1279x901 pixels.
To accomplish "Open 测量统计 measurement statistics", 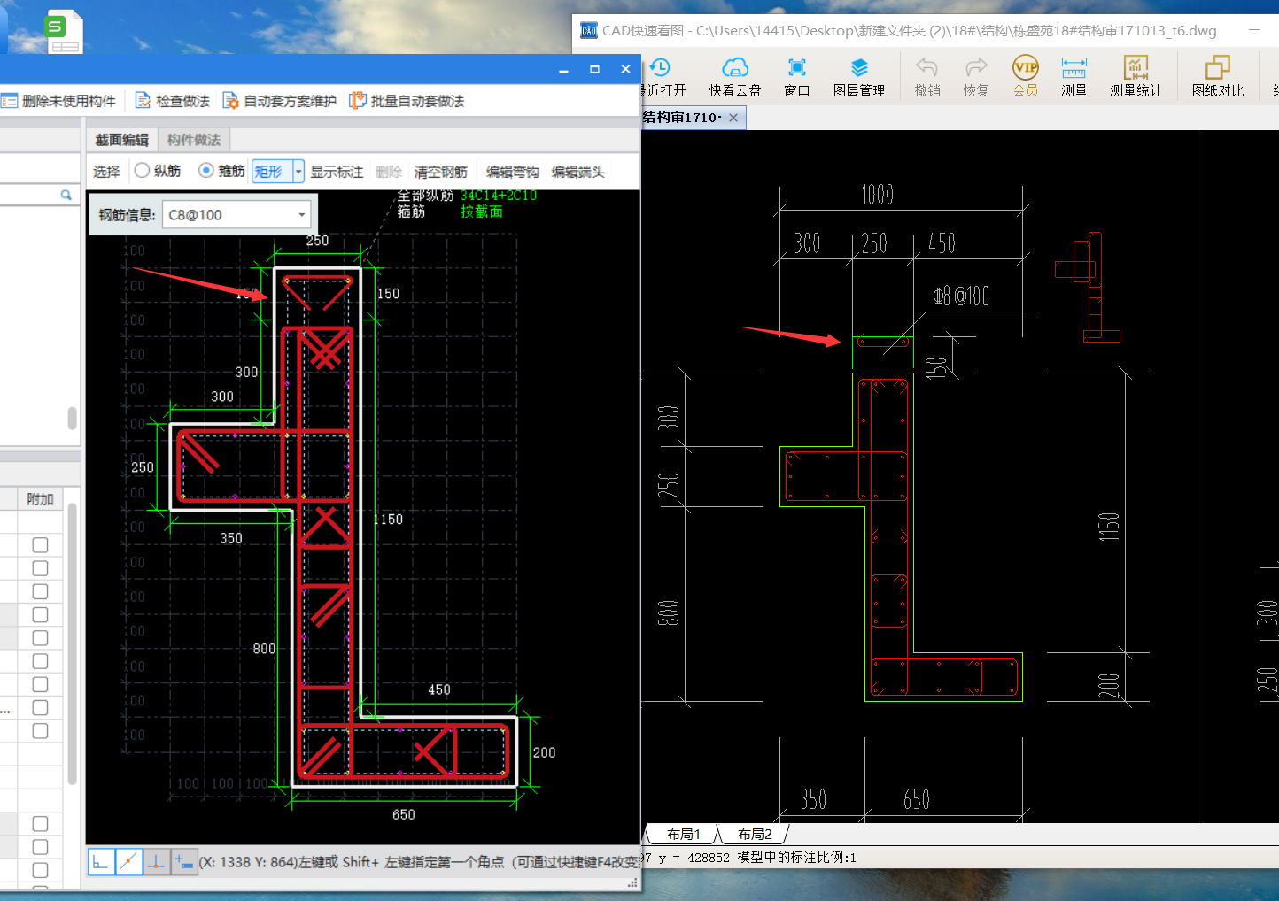I will pos(1136,78).
